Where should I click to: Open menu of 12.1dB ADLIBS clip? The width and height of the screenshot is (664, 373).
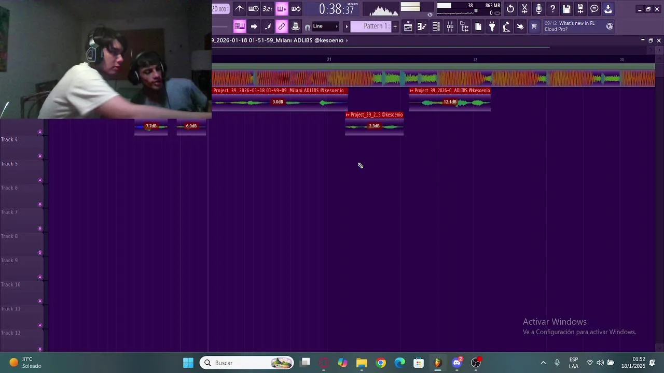click(x=412, y=91)
